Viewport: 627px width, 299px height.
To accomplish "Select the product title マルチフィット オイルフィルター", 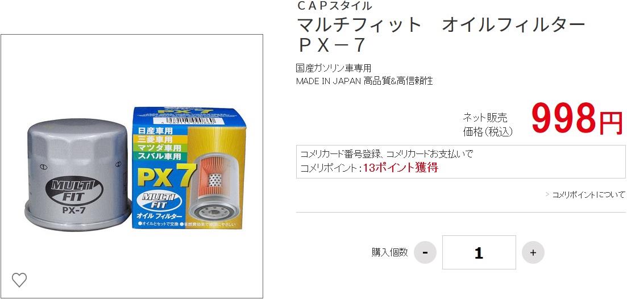I will 441,26.
